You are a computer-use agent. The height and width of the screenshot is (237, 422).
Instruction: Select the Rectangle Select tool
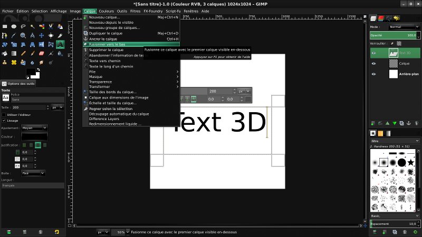tap(5, 26)
